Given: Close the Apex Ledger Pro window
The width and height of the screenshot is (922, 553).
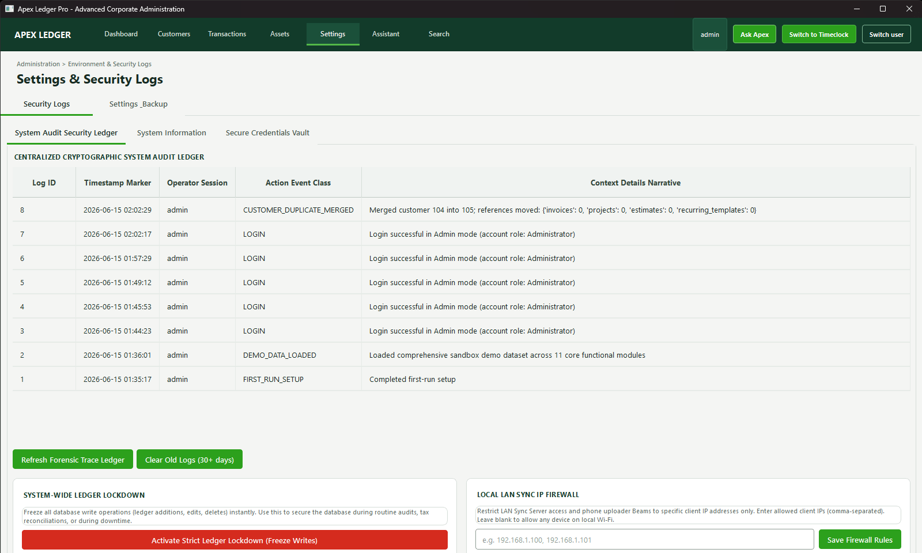Looking at the screenshot, I should coord(909,9).
